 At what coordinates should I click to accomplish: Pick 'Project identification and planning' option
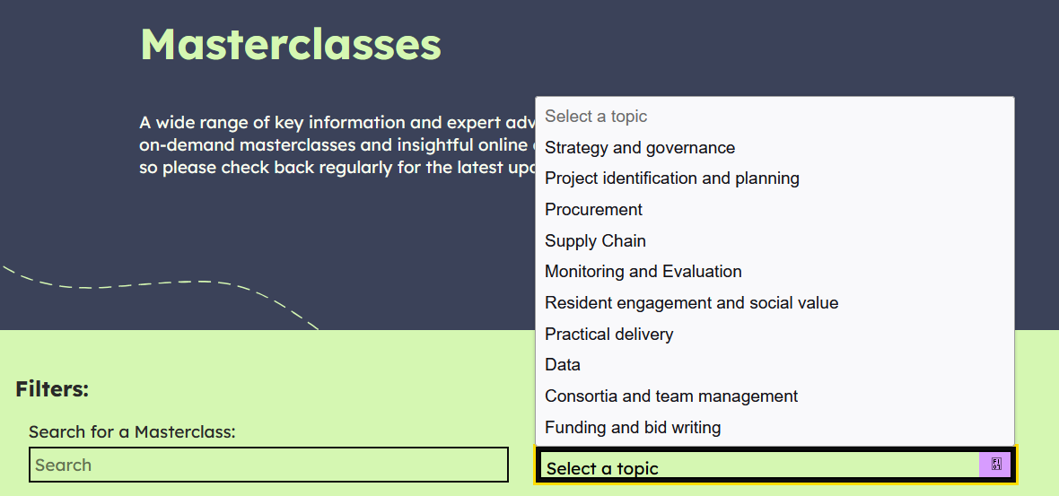(x=672, y=178)
